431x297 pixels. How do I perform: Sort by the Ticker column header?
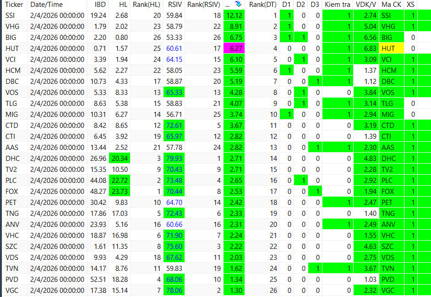point(14,5)
